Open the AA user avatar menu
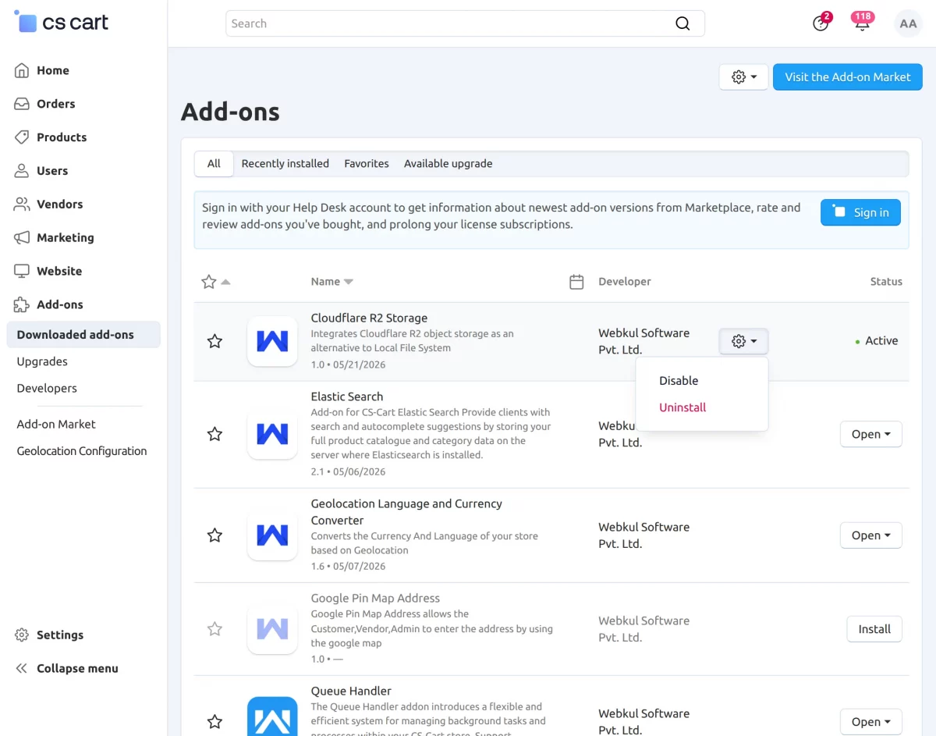The image size is (936, 736). click(908, 23)
